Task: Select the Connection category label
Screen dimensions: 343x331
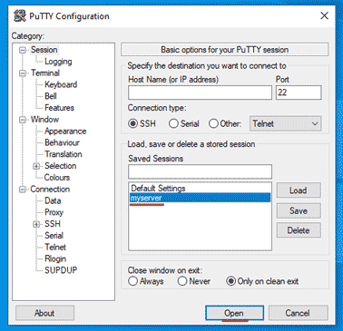Action: click(50, 189)
